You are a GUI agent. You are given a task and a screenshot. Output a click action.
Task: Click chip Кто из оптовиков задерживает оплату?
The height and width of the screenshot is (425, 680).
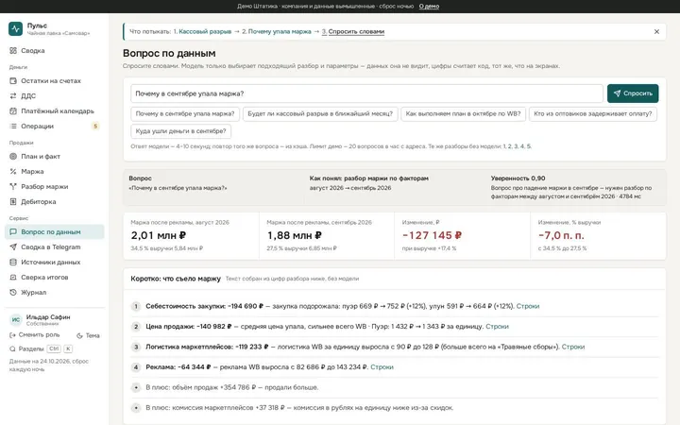[x=593, y=113]
